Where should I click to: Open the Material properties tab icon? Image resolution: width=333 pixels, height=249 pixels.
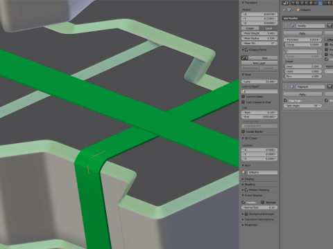coord(329,3)
